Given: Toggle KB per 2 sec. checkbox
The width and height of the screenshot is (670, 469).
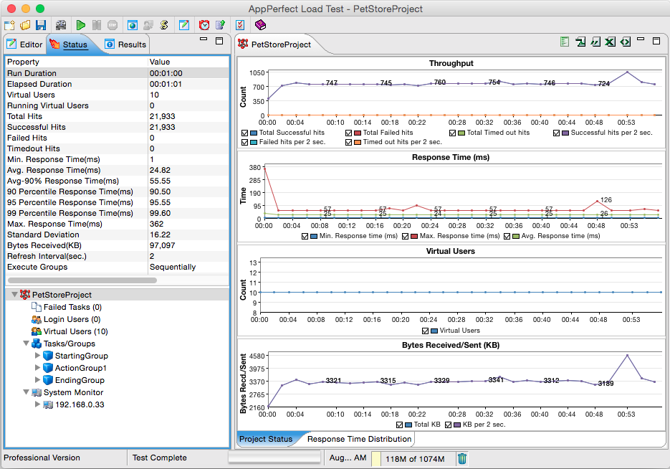Looking at the screenshot, I should 449,425.
